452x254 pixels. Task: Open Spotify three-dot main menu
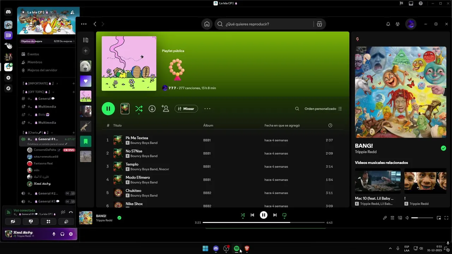pos(84,24)
